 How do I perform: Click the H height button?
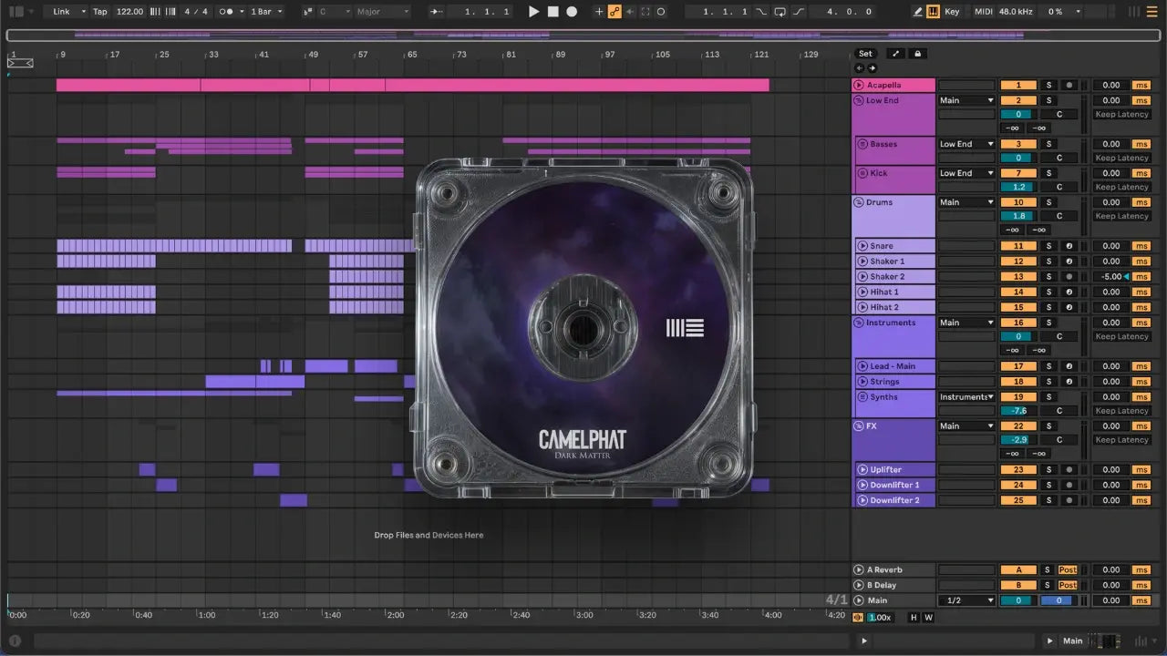pyautogui.click(x=914, y=618)
